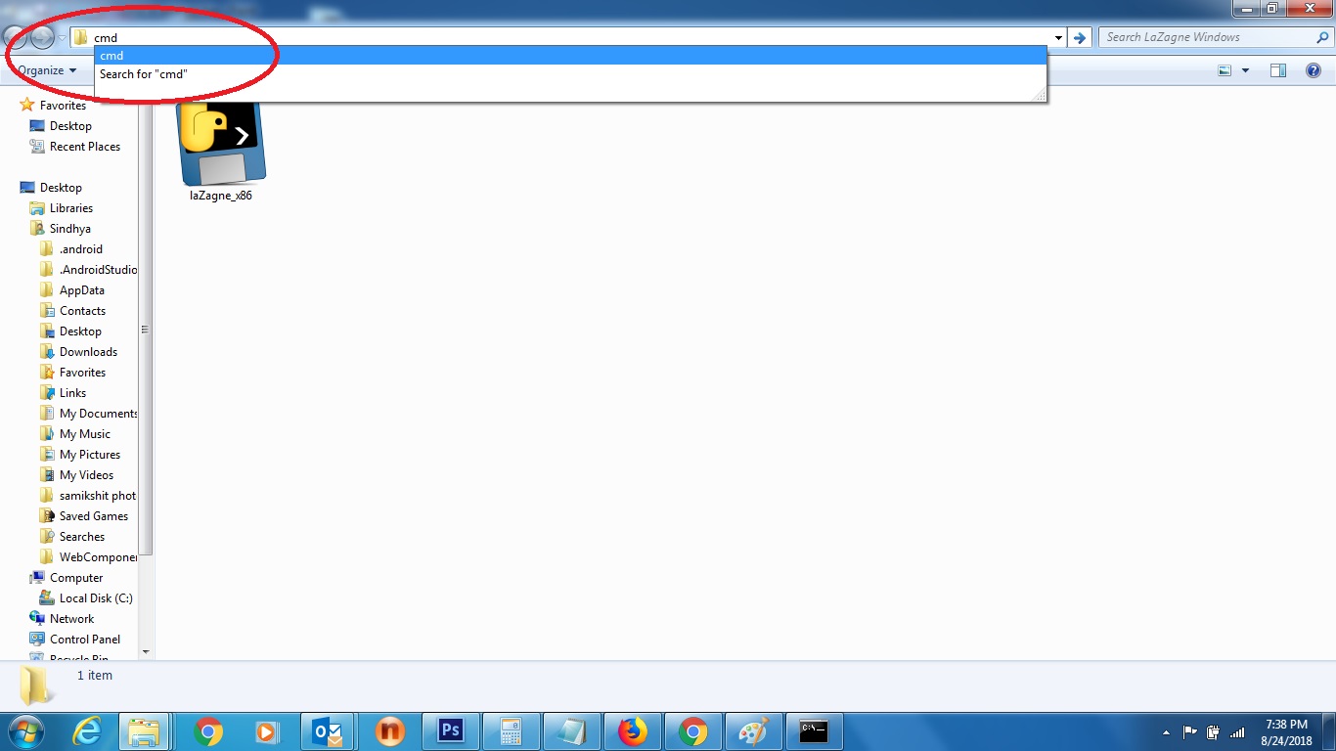Open the notepad taskbar icon beside Calculator
Screen dimensions: 1336x751
pyautogui.click(x=571, y=731)
